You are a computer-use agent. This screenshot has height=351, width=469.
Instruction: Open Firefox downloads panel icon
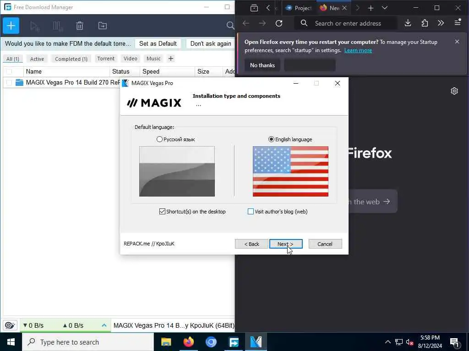point(408,23)
